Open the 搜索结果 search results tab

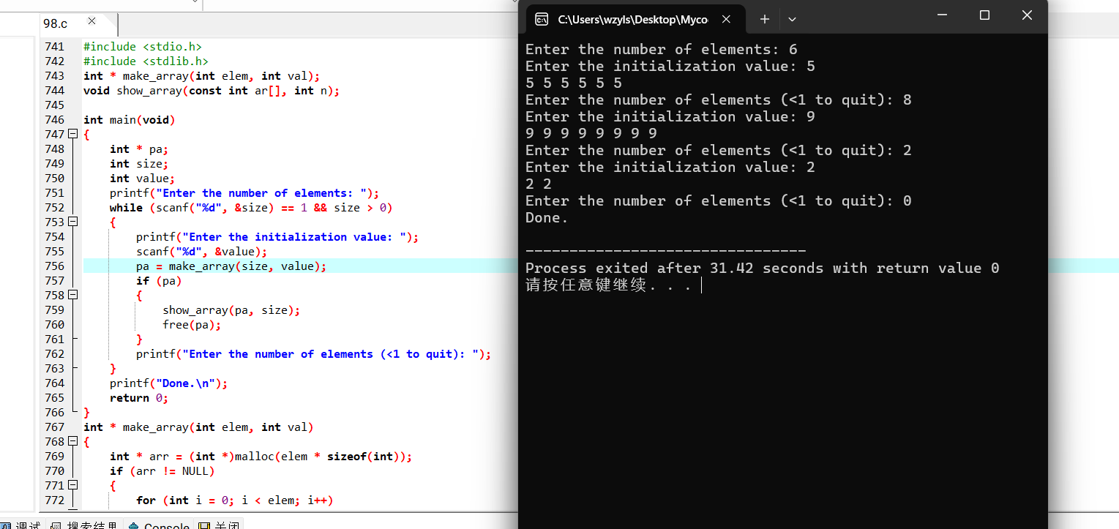(x=84, y=525)
